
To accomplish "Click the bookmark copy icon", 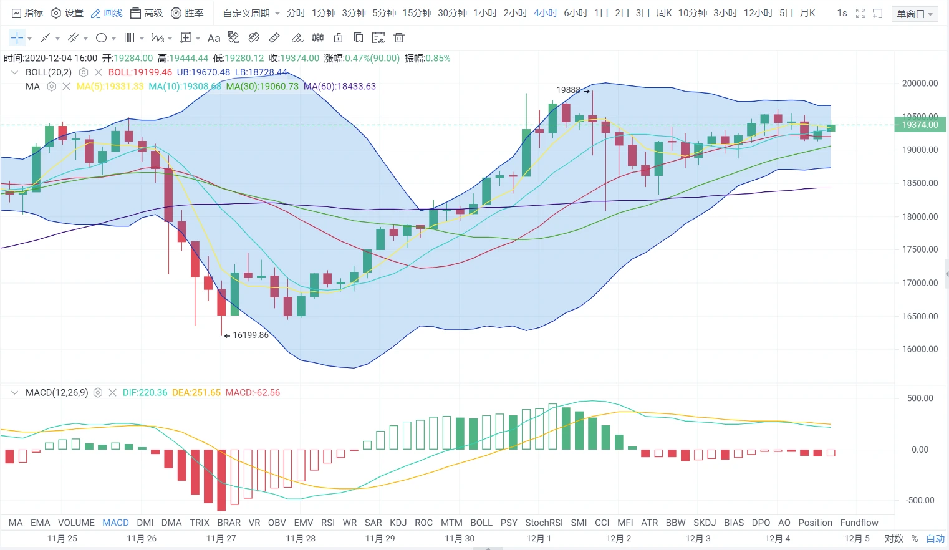I will point(359,38).
